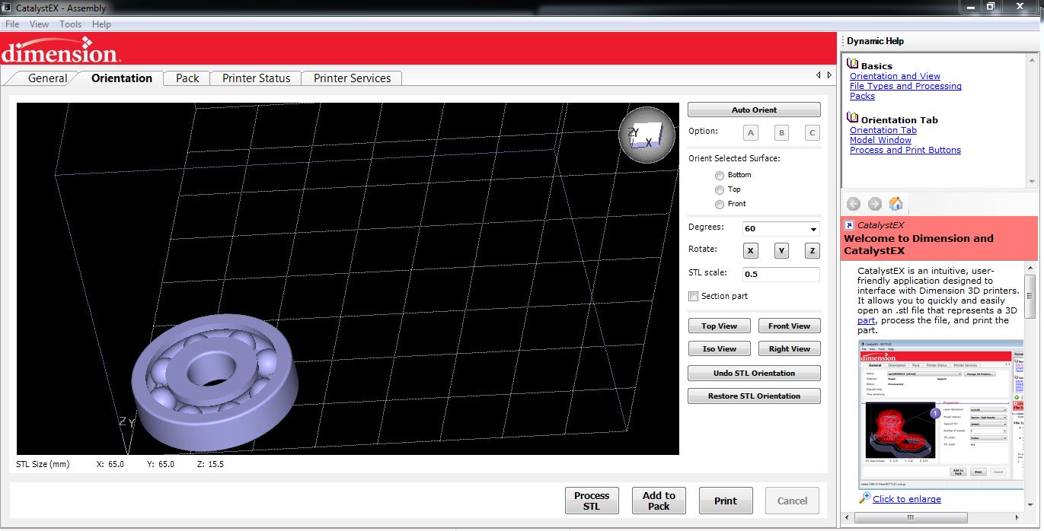Viewport: 1044px width, 531px height.
Task: Enable the Section part checkbox
Action: point(693,296)
